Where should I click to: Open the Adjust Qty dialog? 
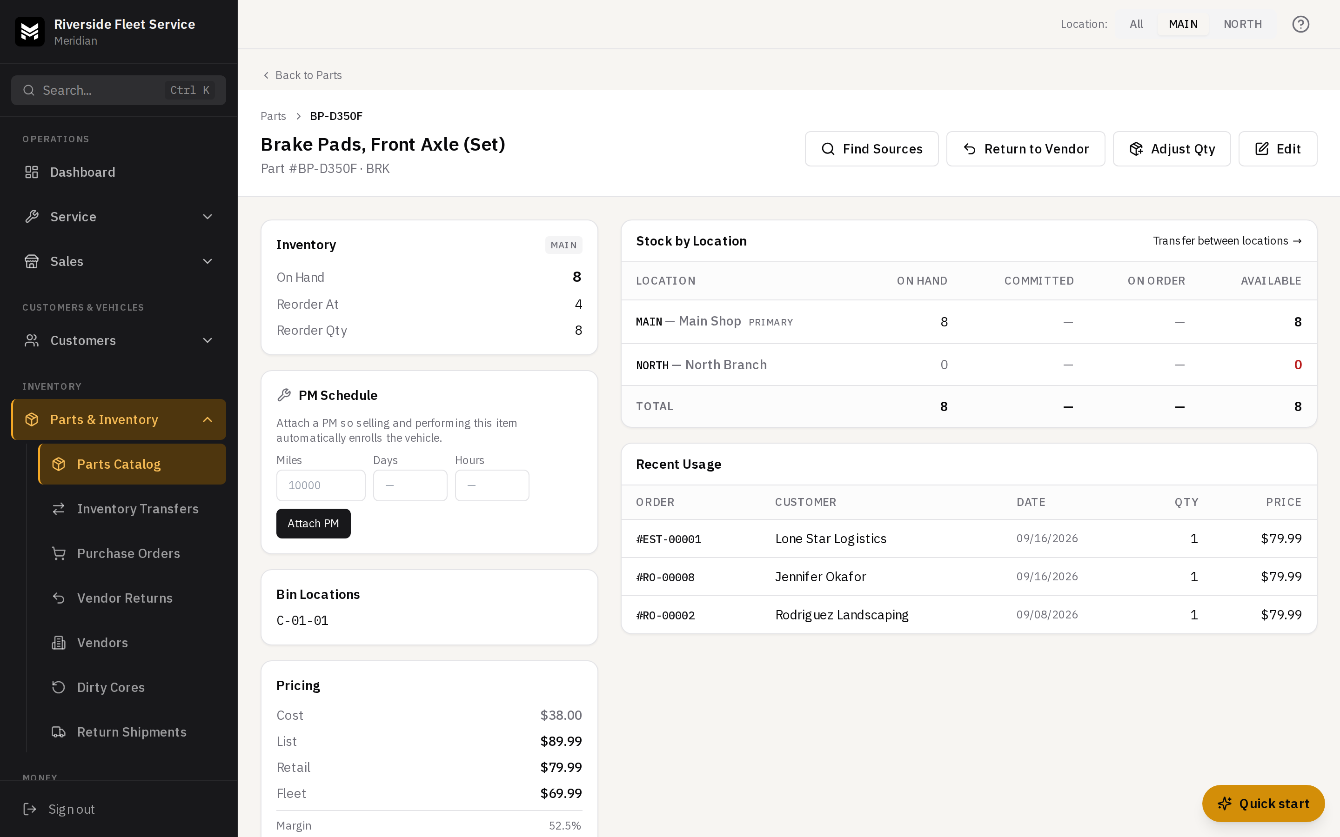pos(1172,149)
